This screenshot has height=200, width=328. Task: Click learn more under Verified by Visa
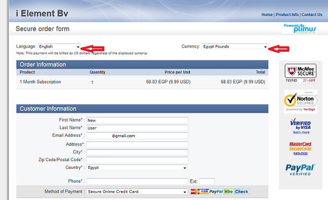[x=301, y=132]
